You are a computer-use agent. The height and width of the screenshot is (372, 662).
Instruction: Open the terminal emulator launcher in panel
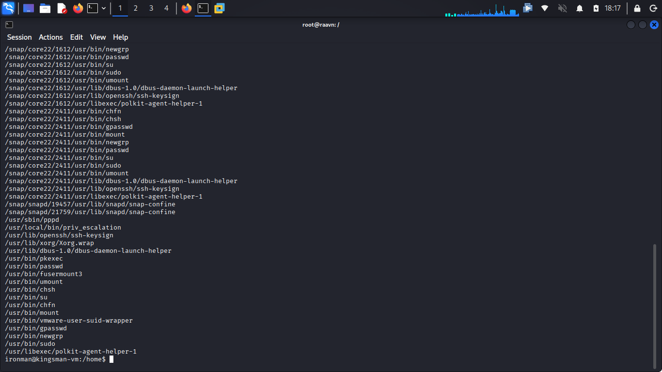click(x=93, y=8)
